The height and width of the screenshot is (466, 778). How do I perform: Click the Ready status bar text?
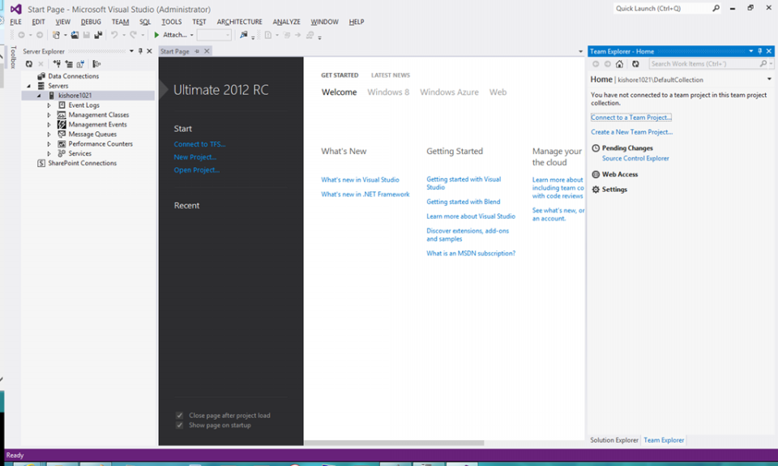[x=15, y=455]
